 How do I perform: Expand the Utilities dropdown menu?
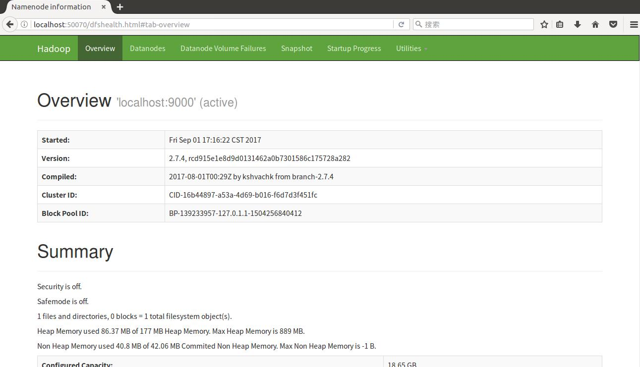411,49
